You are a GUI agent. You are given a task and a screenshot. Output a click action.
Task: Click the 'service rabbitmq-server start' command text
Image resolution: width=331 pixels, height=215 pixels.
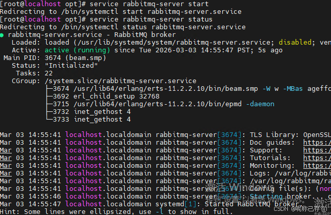[x=149, y=4]
